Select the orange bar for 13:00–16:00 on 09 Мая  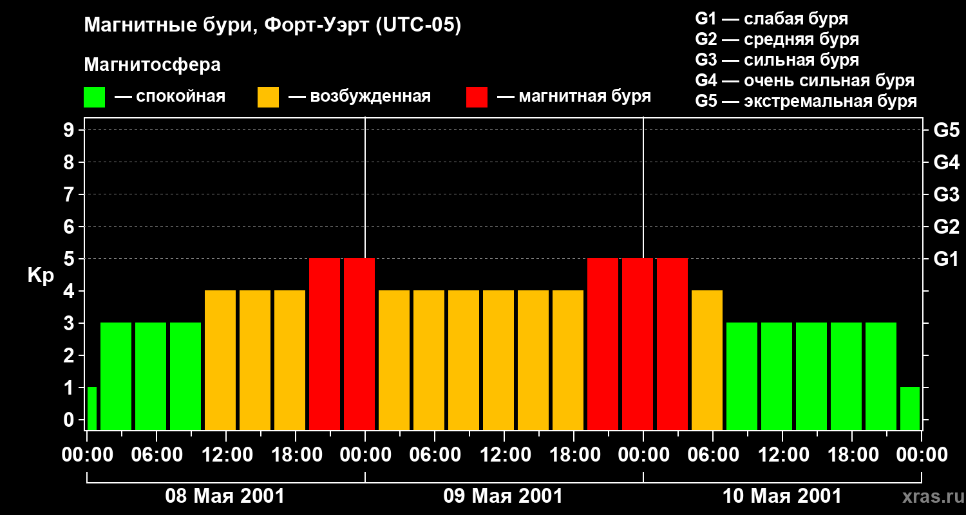click(x=533, y=360)
